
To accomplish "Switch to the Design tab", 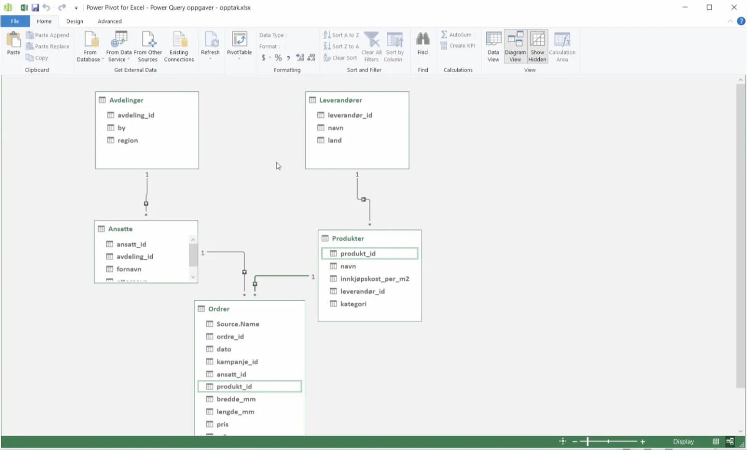I will (x=75, y=21).
